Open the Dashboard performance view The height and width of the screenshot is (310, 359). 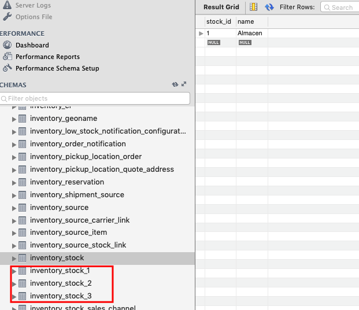click(32, 45)
